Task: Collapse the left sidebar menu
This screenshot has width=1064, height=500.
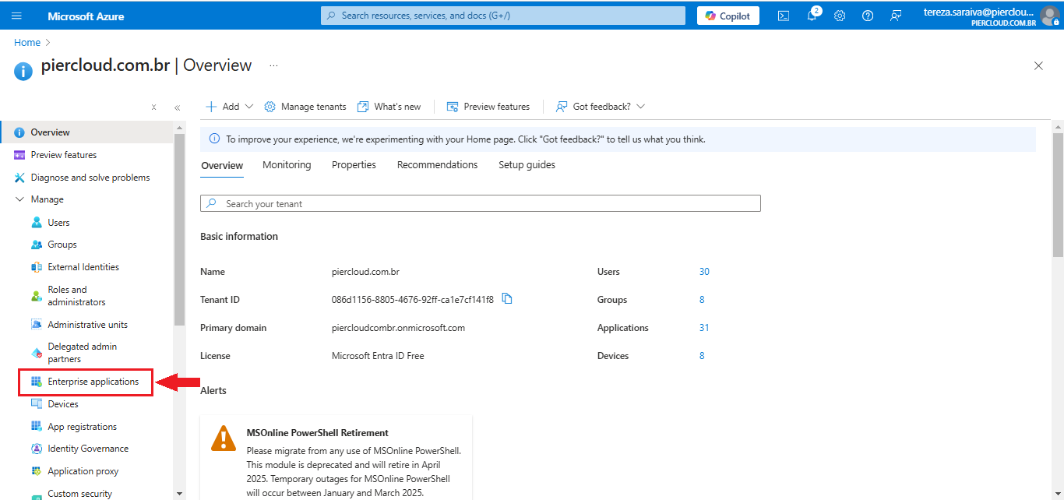Action: (177, 107)
